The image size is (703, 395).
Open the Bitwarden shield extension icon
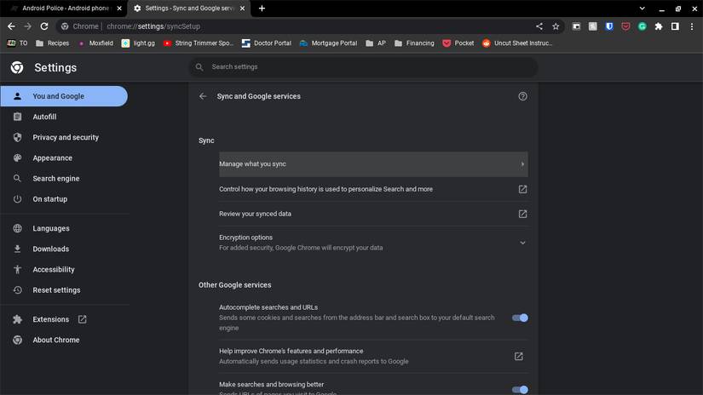(609, 26)
